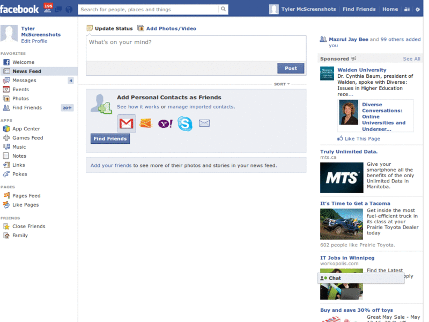
Task: Import contacts from Skype
Action: tap(185, 123)
